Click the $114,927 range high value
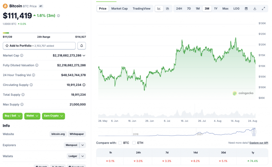Viewport: 272px width, 167px height. point(80,37)
